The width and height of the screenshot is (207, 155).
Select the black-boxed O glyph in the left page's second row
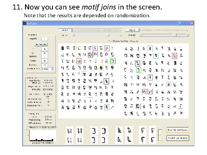tap(90, 55)
